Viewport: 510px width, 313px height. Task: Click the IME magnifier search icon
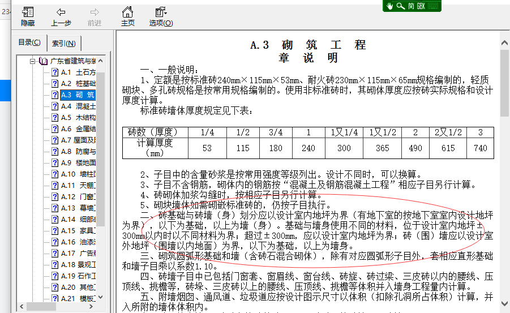[401, 6]
